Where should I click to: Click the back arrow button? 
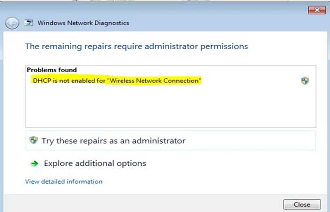[12, 23]
